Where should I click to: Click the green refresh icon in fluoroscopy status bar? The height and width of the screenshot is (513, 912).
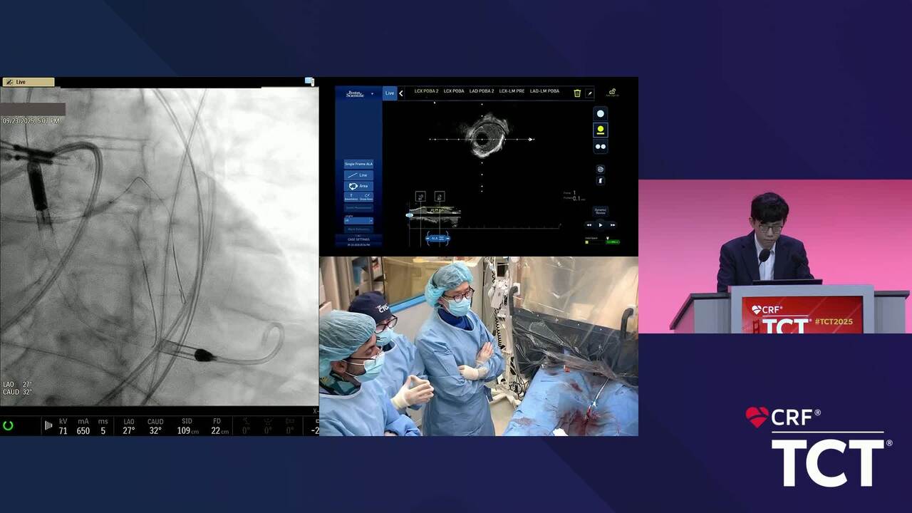point(9,425)
